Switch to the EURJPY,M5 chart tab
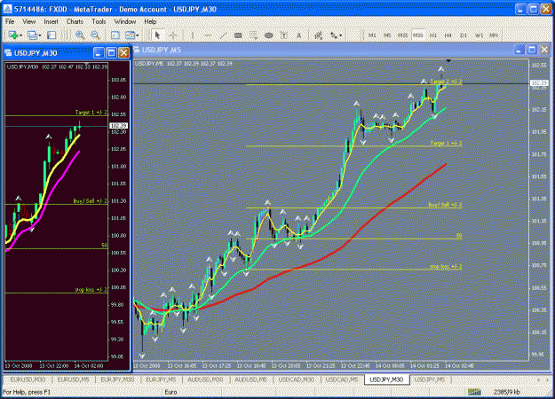 tap(161, 379)
